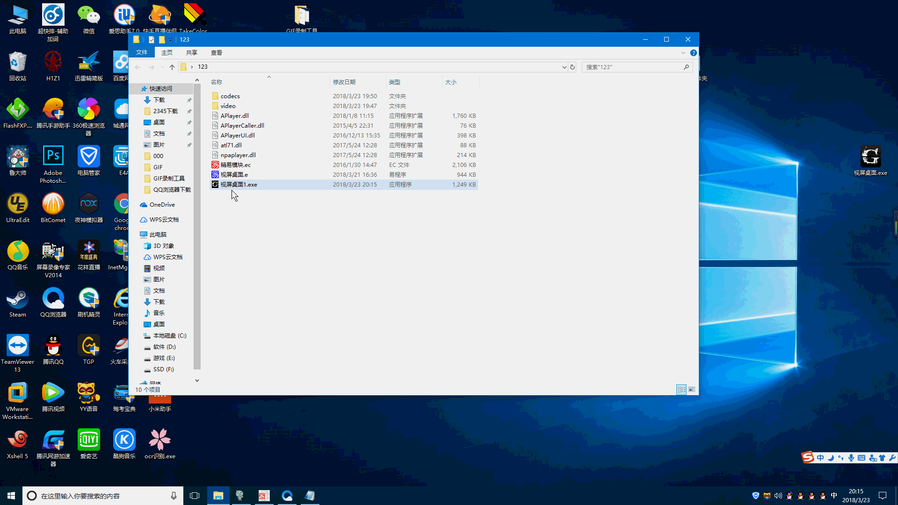Switch to 主页 ribbon tab
This screenshot has height=505, width=898.
point(167,52)
